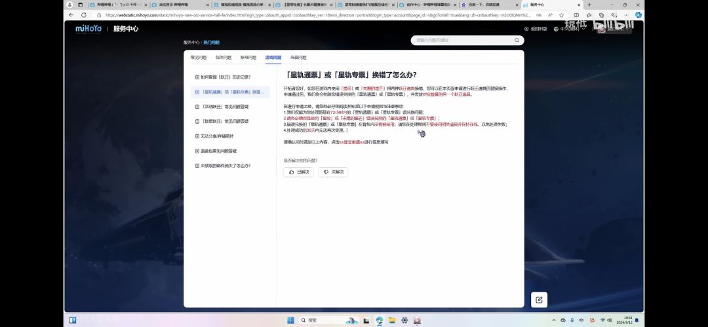Reload the page with the refresh icon
This screenshot has height=327, width=708.
[x=83, y=15]
